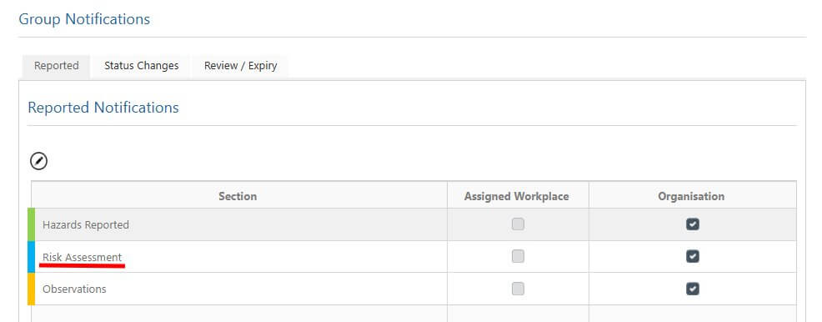Click the green Hazards Reported color bar
The image size is (822, 322).
pyautogui.click(x=32, y=224)
